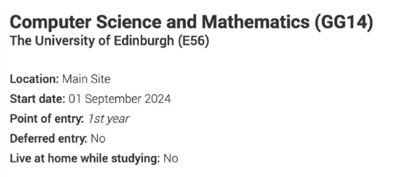Image resolution: width=409 pixels, height=177 pixels.
Task: Select the italic 1st year value
Action: (x=109, y=119)
